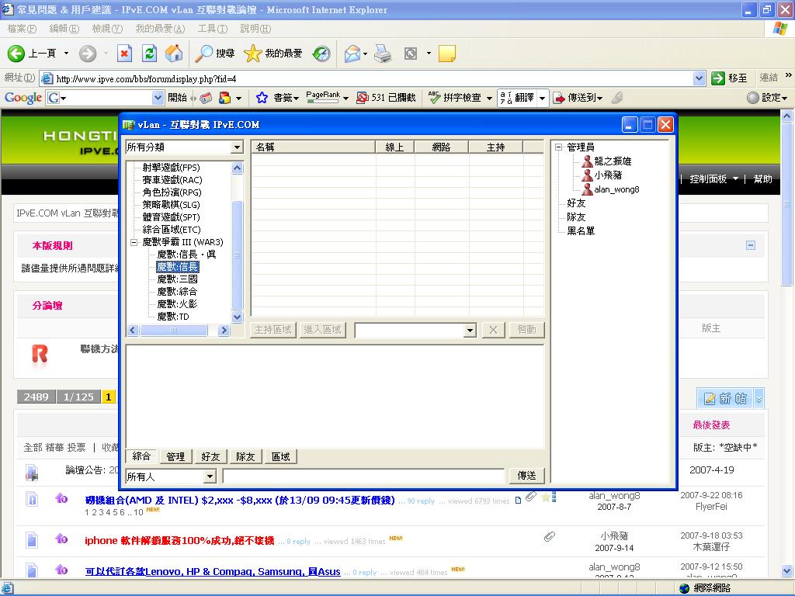Image resolution: width=795 pixels, height=596 pixels.
Task: Switch to the 隊友 chat tab
Action: pyautogui.click(x=245, y=456)
